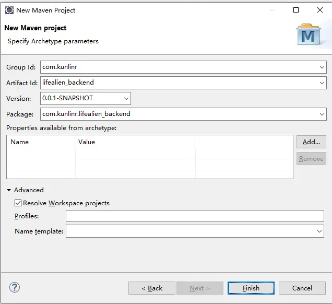Click the Eclipse icon in title bar
The image size is (332, 304).
tap(9, 10)
